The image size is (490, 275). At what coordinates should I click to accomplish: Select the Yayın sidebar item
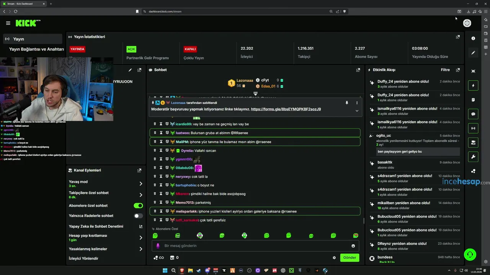[x=33, y=39]
